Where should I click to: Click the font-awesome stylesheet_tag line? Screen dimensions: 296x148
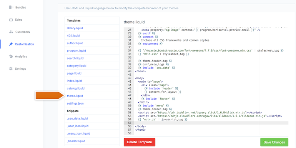[x=211, y=51]
